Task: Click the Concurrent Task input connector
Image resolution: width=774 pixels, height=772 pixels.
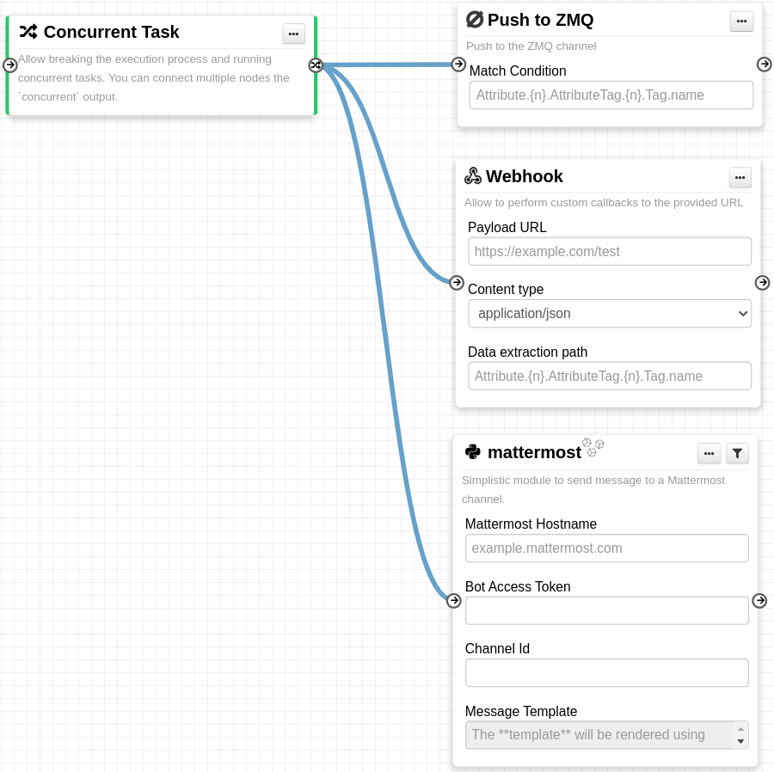Action: pyautogui.click(x=10, y=65)
